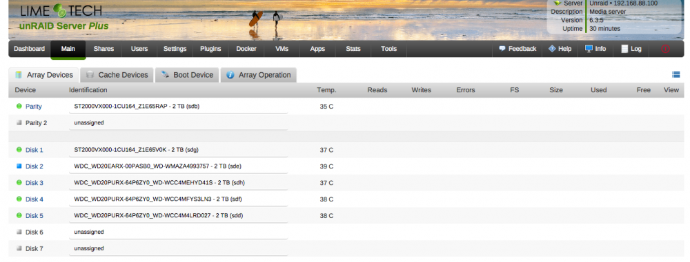This screenshot has width=690, height=262.
Task: Switch to the Array Operation tab
Action: coord(258,75)
